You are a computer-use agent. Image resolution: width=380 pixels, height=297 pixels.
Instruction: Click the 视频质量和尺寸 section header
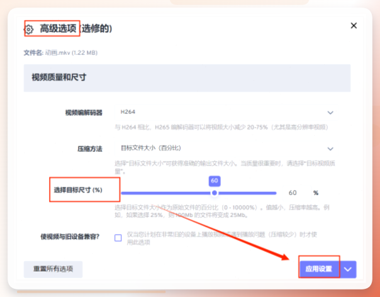187,78
